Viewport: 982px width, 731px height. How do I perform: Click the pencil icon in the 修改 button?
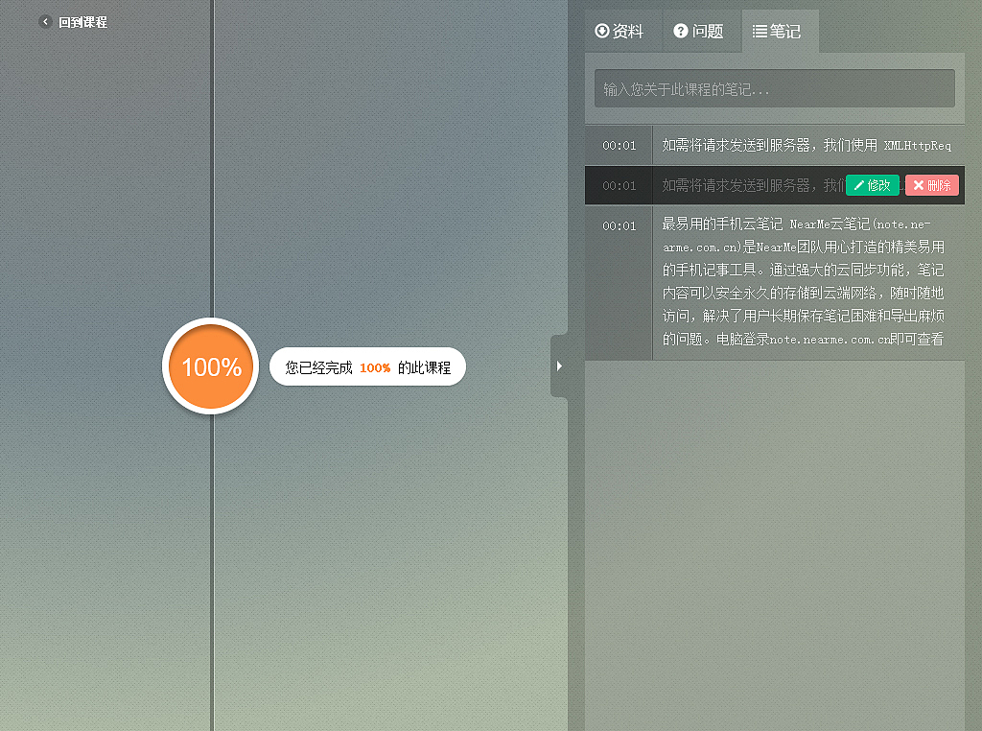click(x=859, y=185)
